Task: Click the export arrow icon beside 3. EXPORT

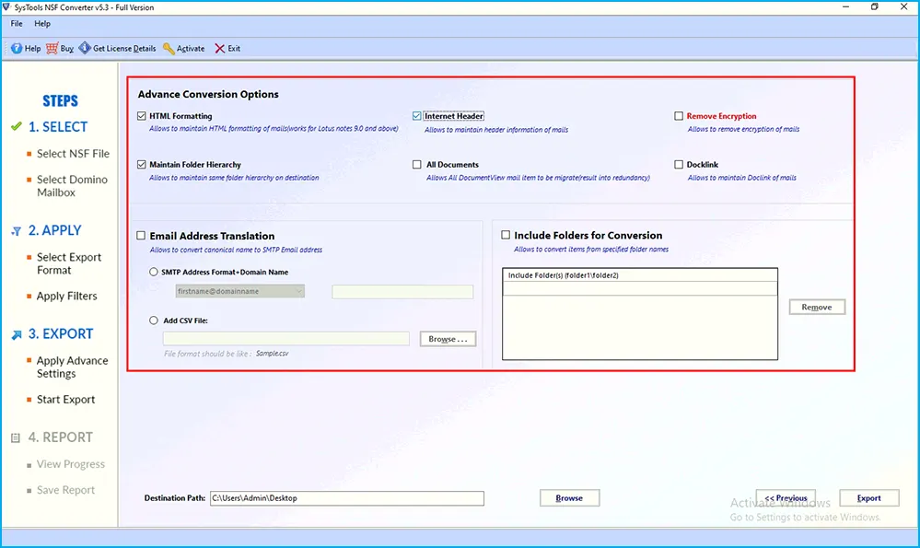Action: [17, 334]
